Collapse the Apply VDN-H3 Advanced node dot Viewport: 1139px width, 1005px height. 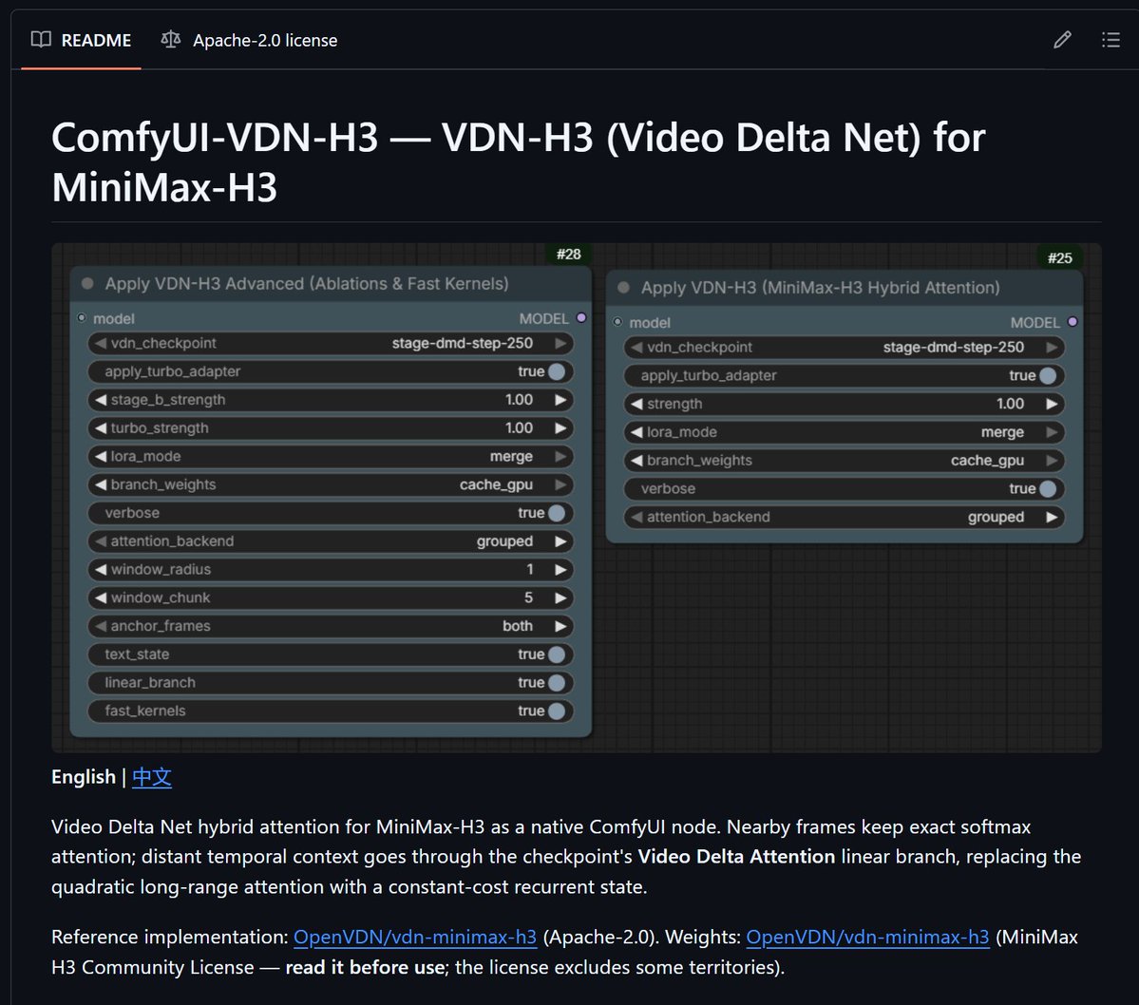88,283
